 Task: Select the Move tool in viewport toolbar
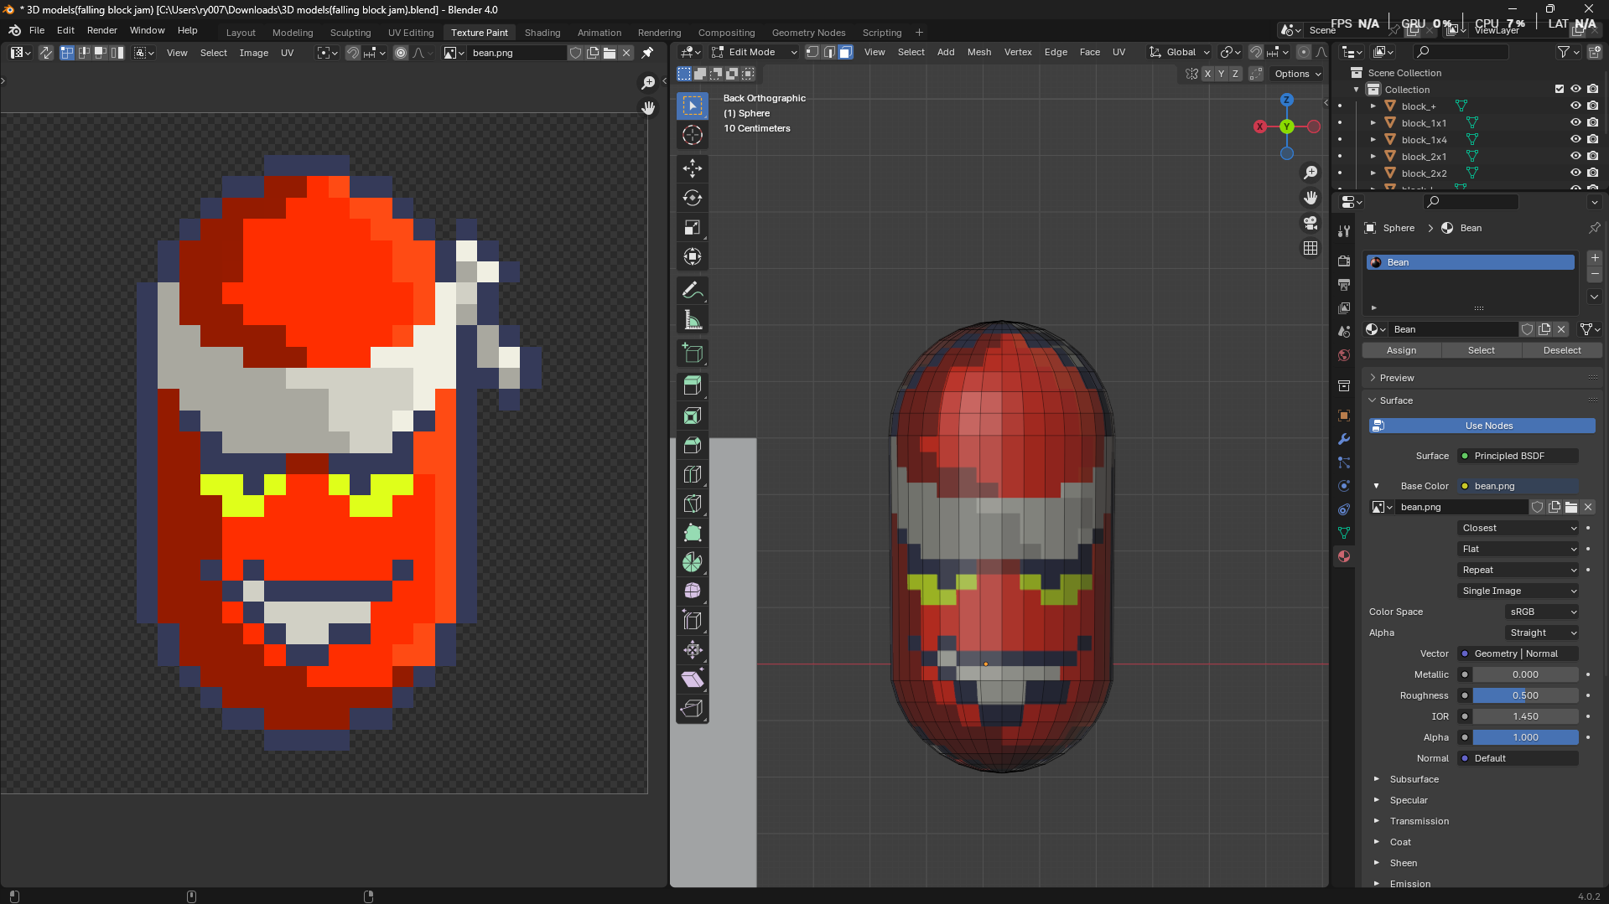point(692,168)
